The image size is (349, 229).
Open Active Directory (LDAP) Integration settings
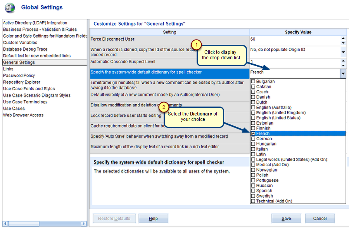tap(35, 23)
